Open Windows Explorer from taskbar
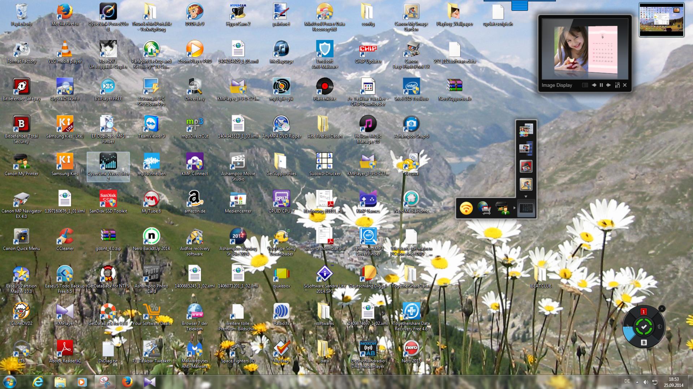 pyautogui.click(x=60, y=382)
